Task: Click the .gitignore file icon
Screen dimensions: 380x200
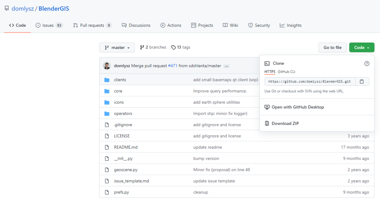Action: pos(107,125)
